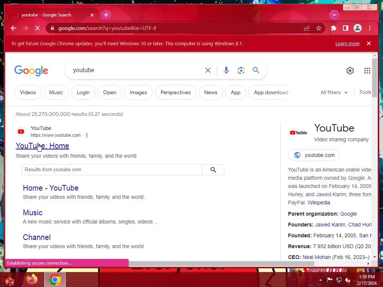
Task: Open the first result's three-dot options
Action: coord(87,135)
